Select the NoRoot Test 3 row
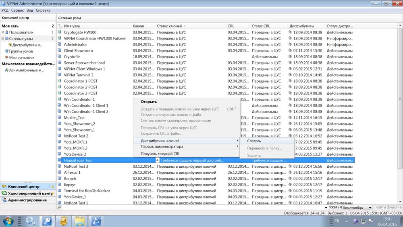 206,167
